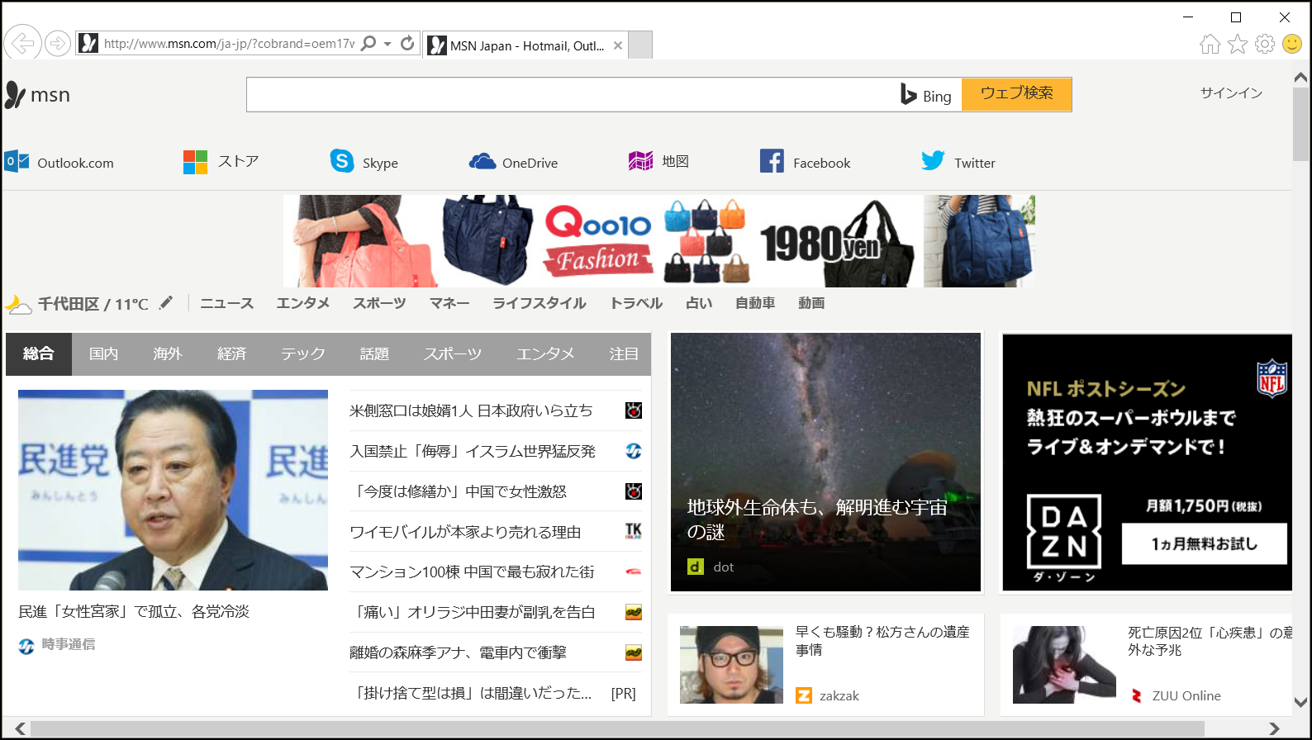Refresh the page with the reload icon
The height and width of the screenshot is (740, 1312).
click(x=407, y=43)
